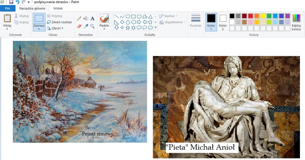Viewport: 305px width, 160px height.
Task: Open the Zmień rozmiar dialog
Action: [59, 22]
